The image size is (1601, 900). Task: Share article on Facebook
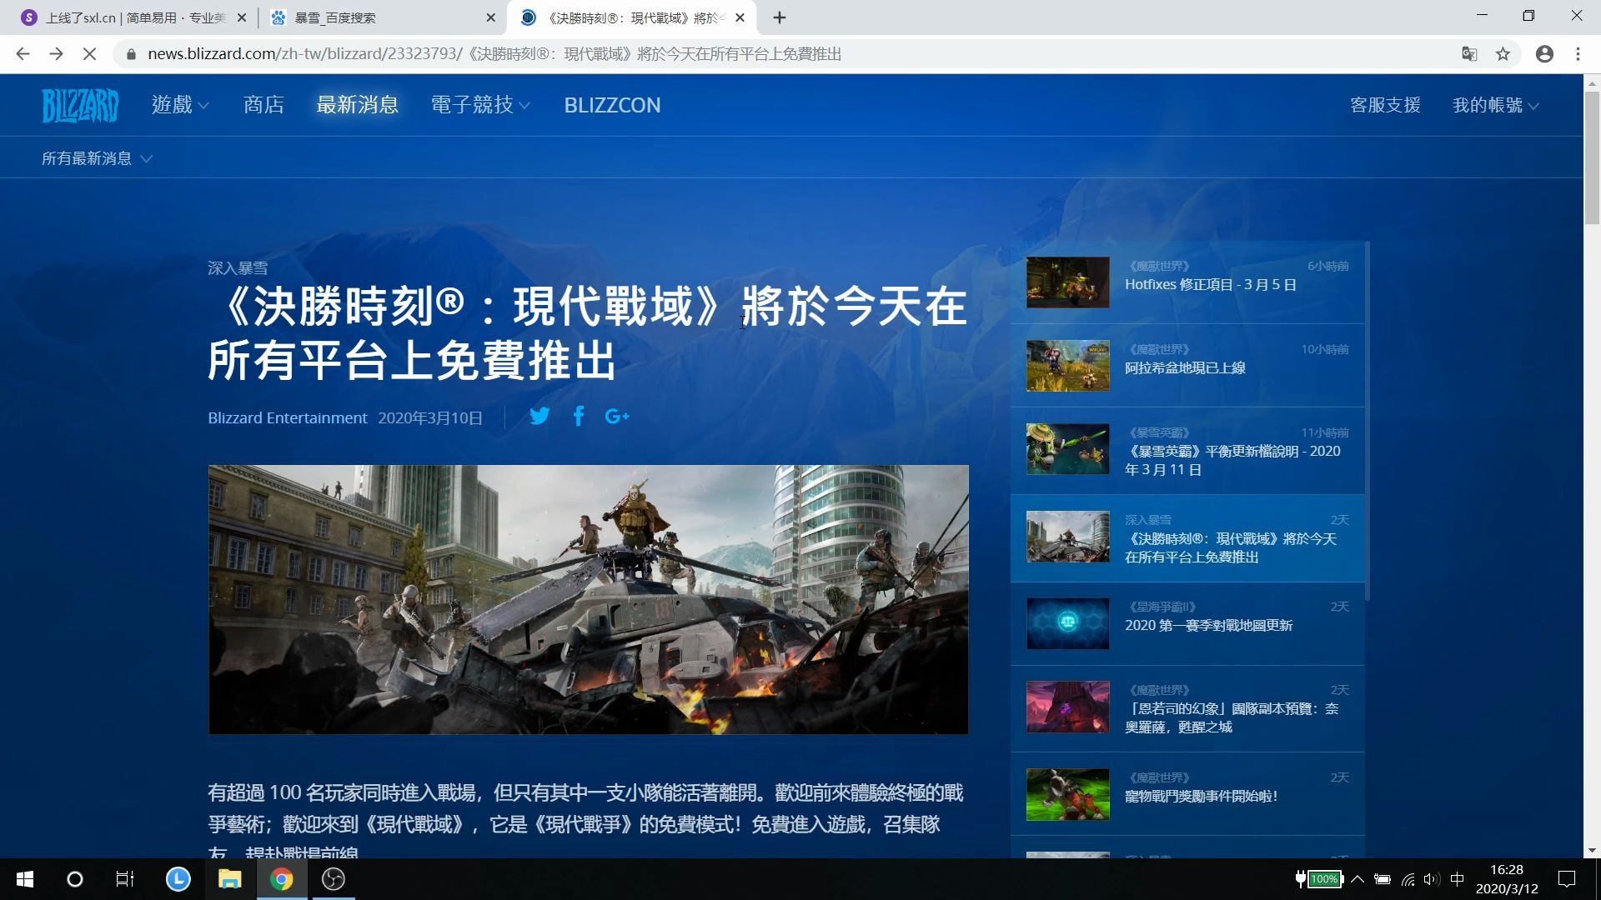tap(579, 417)
